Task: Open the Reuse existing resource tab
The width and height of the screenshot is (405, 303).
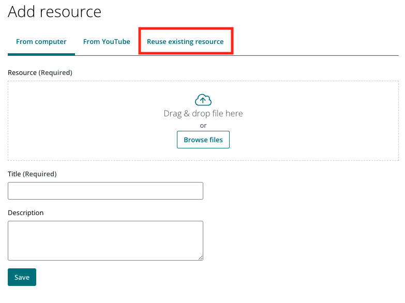Action: coord(185,41)
